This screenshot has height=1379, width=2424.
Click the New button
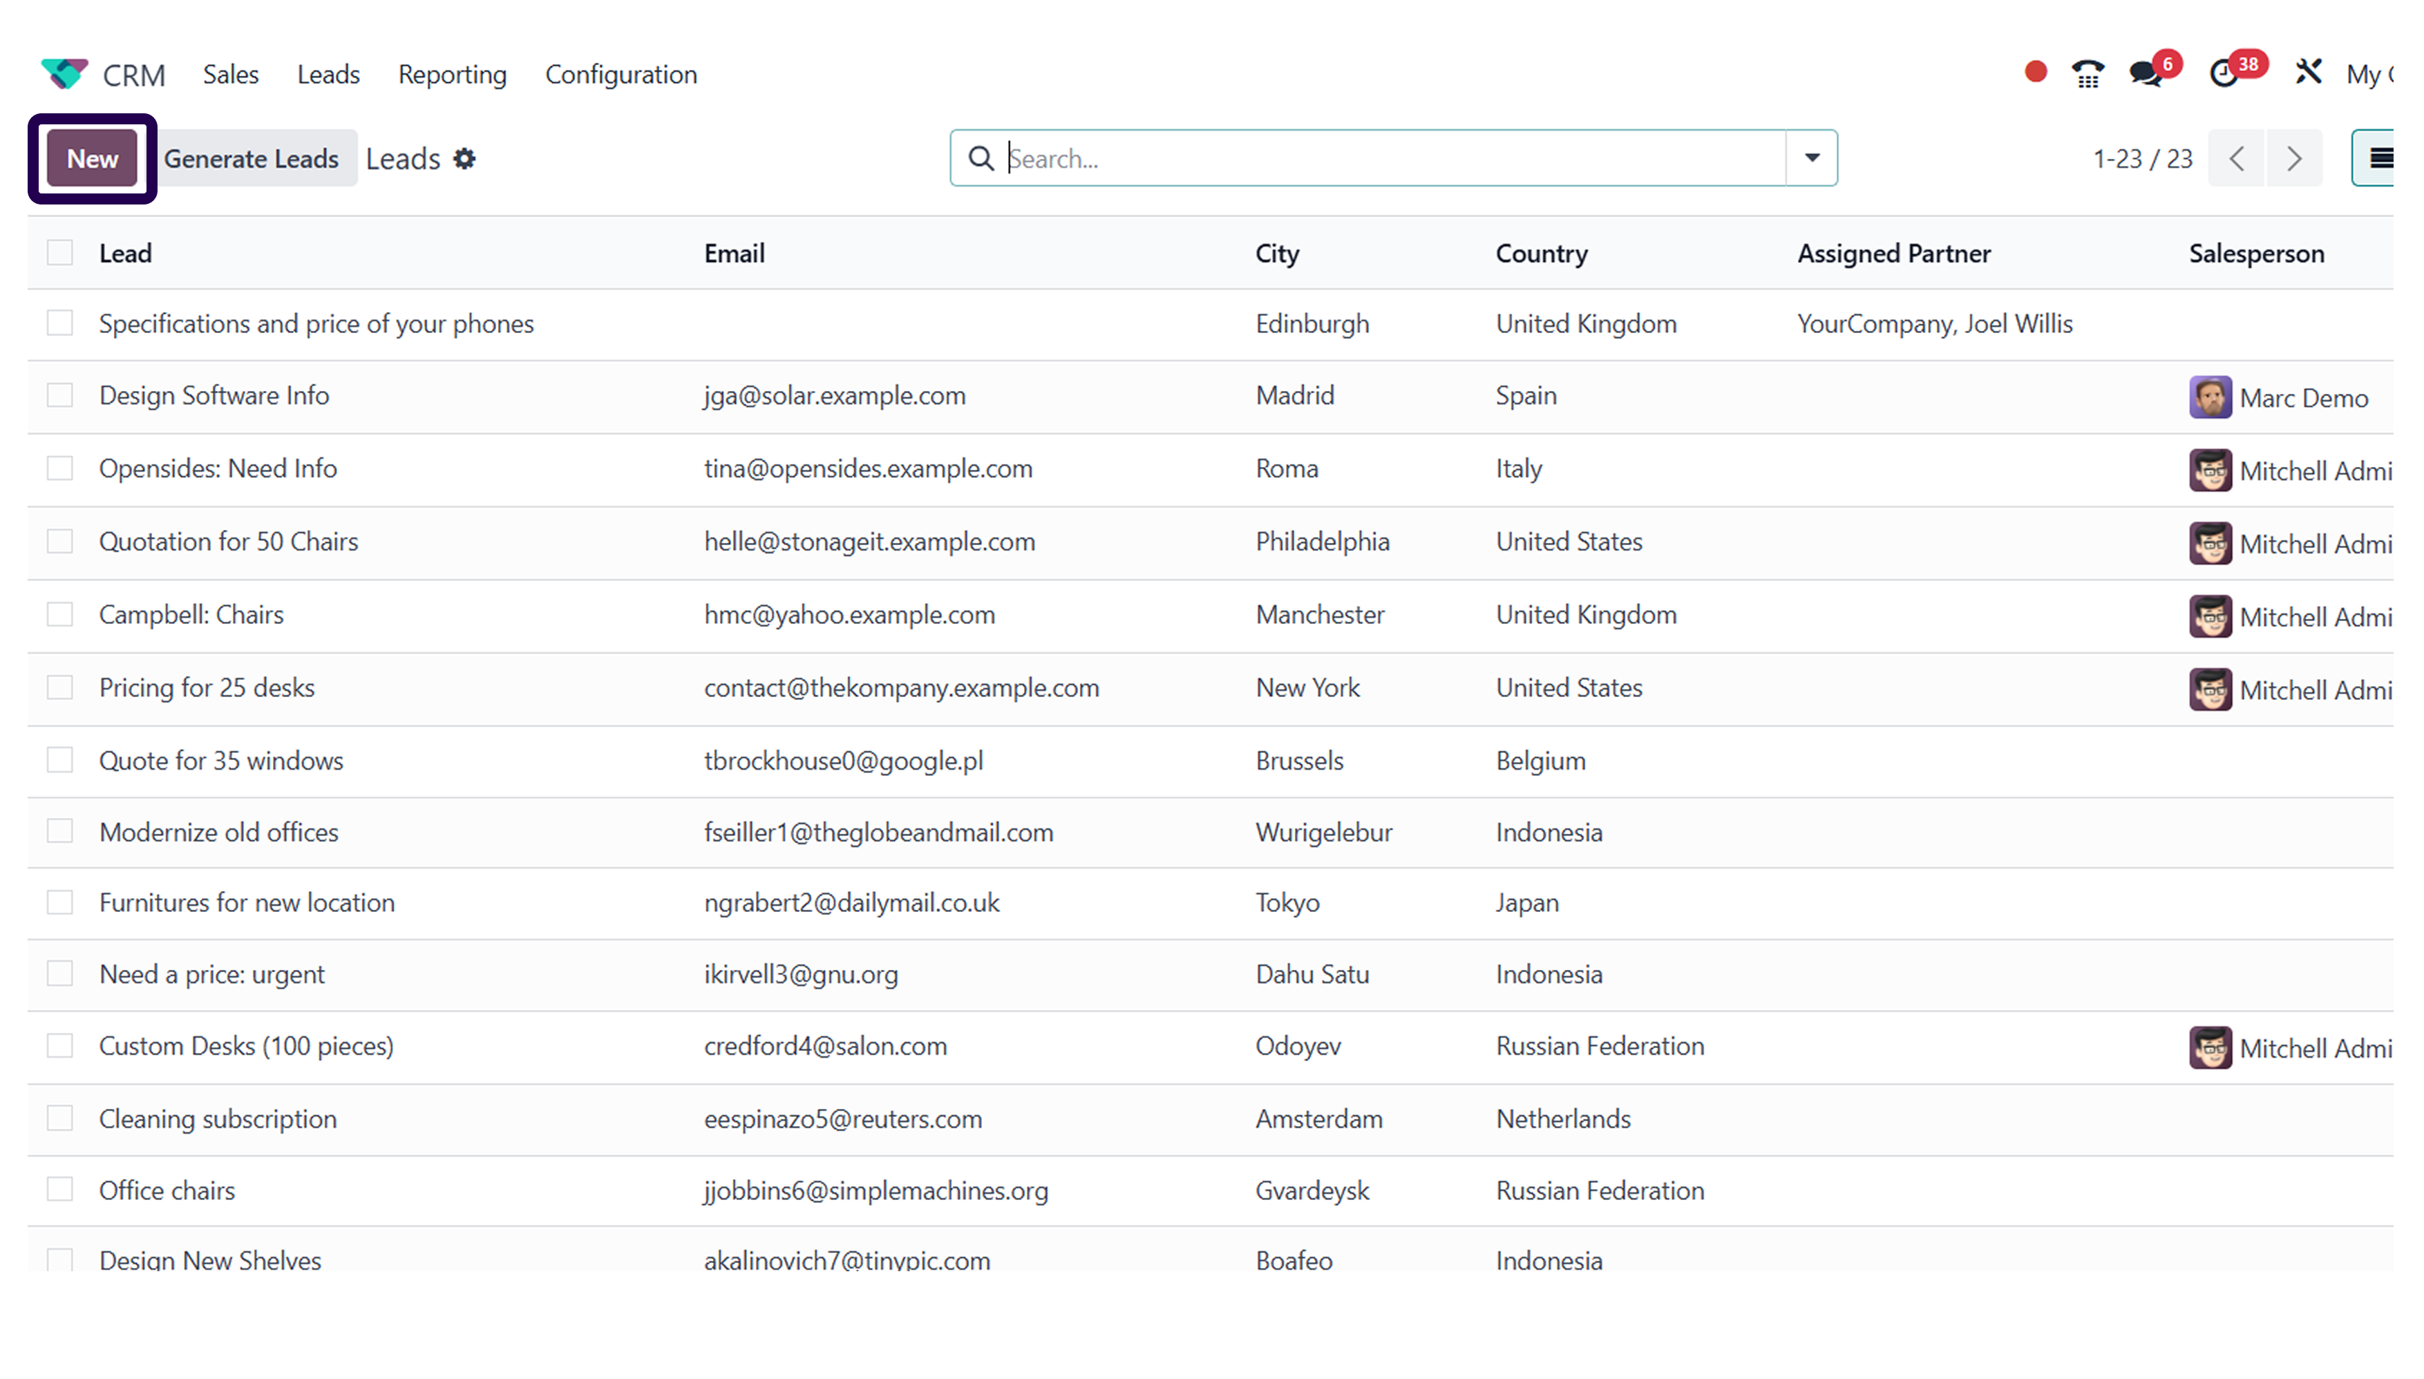[x=92, y=158]
